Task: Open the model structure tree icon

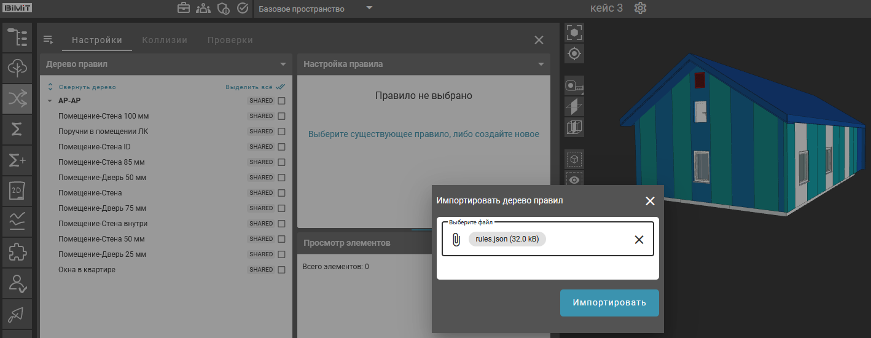Action: 17,37
